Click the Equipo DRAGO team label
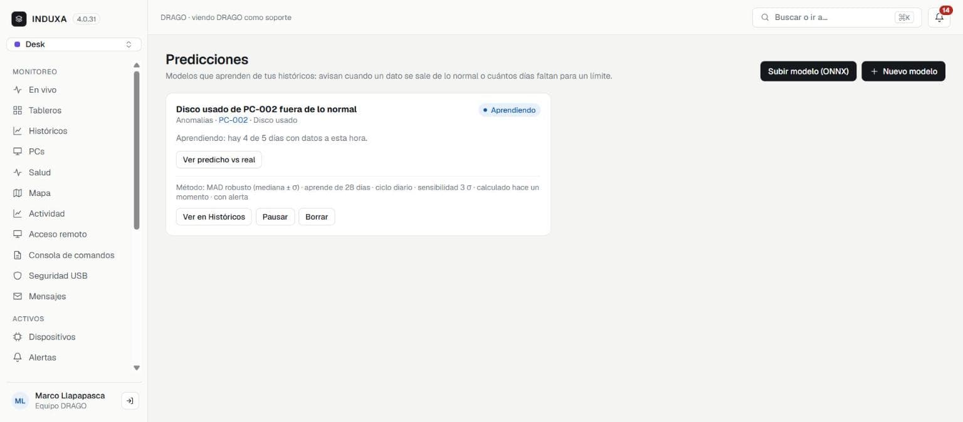 (61, 406)
